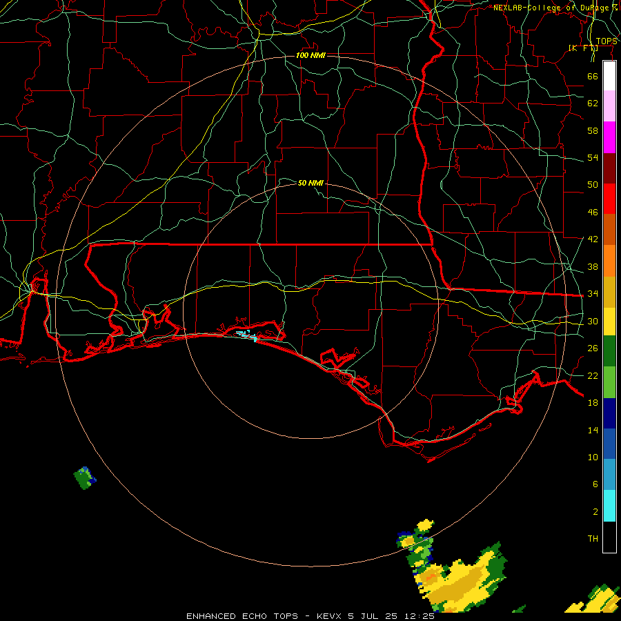Click the "12:25" time in caption

pos(420,616)
